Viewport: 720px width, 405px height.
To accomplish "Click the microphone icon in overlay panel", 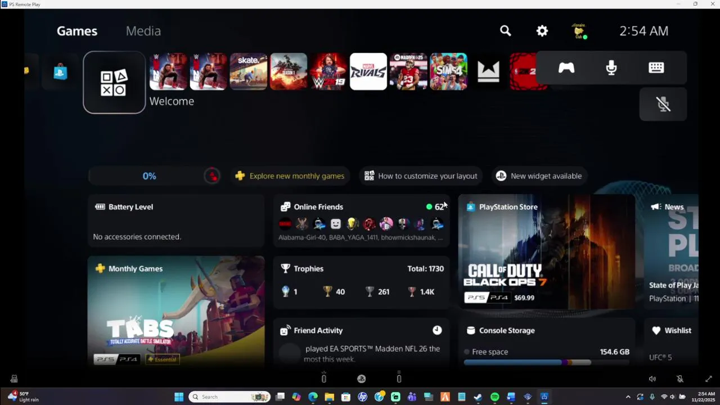I will 611,68.
